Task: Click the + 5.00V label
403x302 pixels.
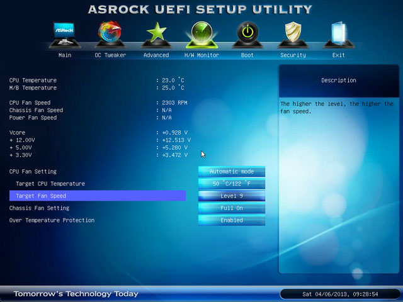Action: coord(21,147)
